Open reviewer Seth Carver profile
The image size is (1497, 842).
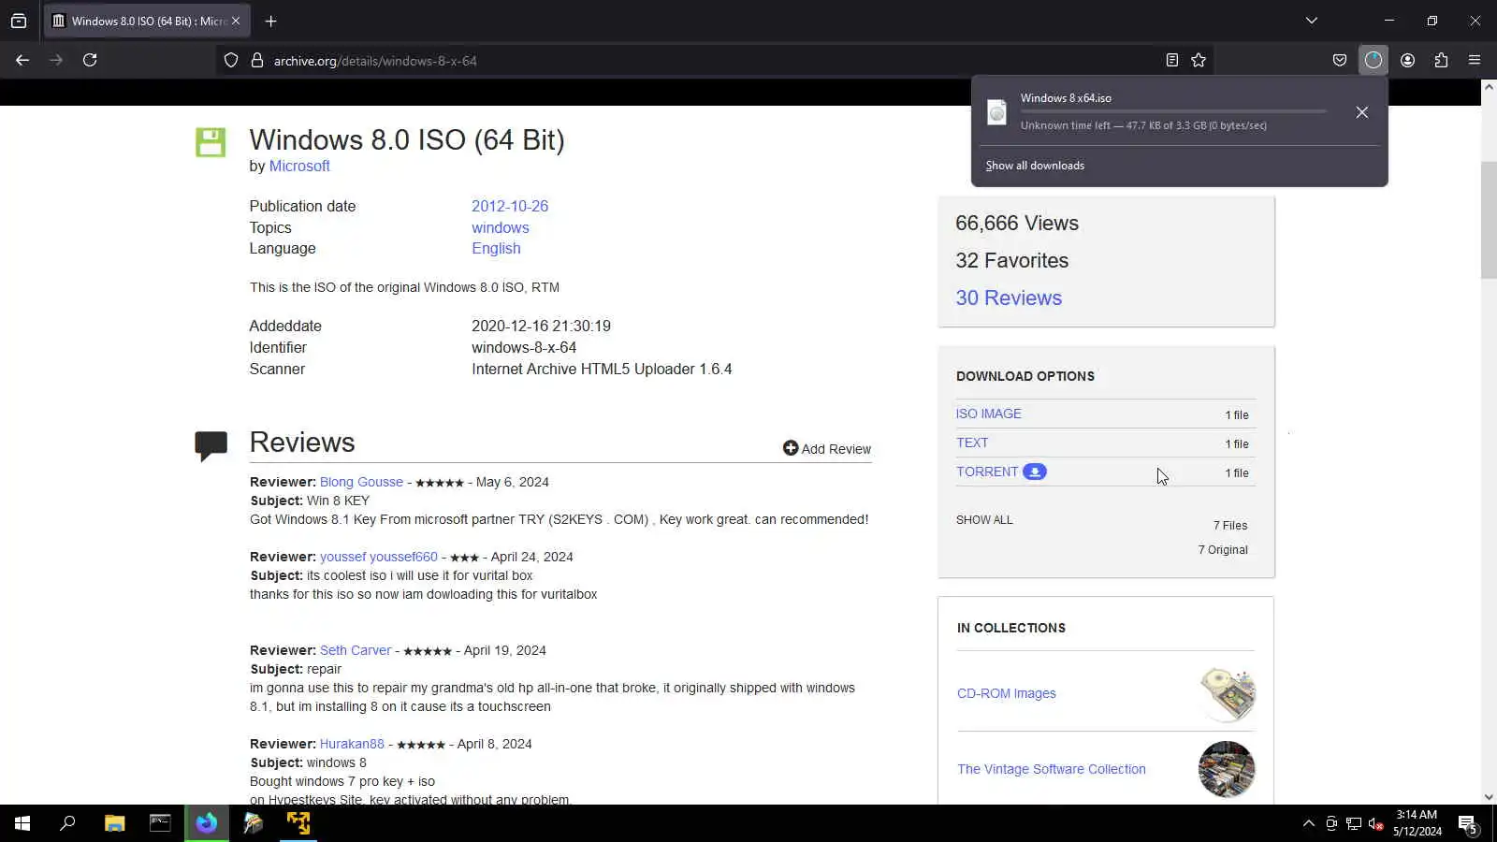(x=356, y=650)
